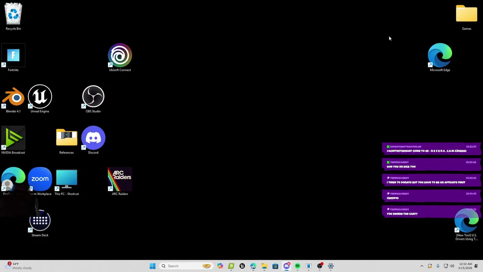Select This PC - Shortcut icon
This screenshot has height=272, width=483.
tap(66, 182)
